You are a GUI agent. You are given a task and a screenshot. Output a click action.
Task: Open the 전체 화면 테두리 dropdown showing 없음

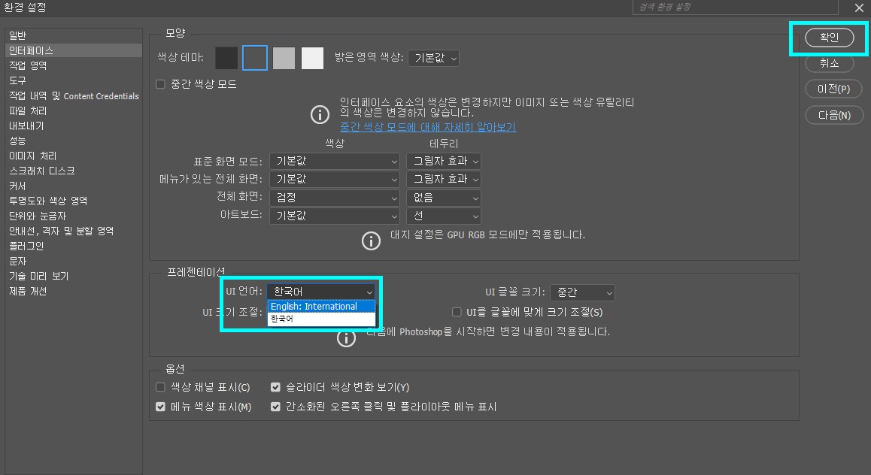(x=443, y=197)
